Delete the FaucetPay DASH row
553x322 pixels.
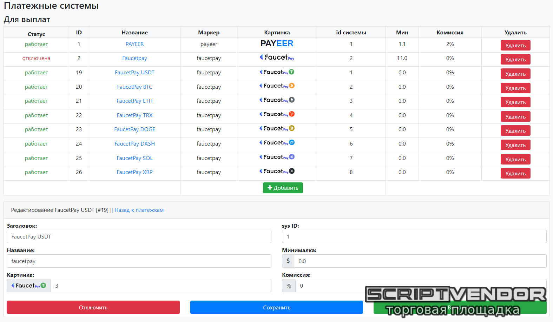pos(515,145)
